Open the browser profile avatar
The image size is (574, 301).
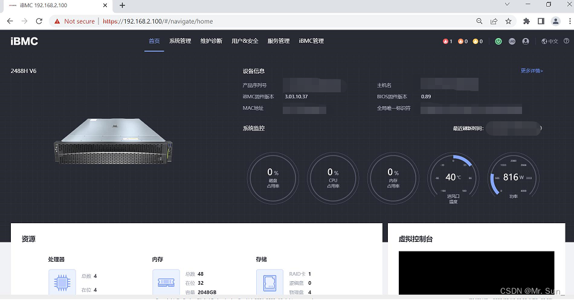tap(556, 21)
